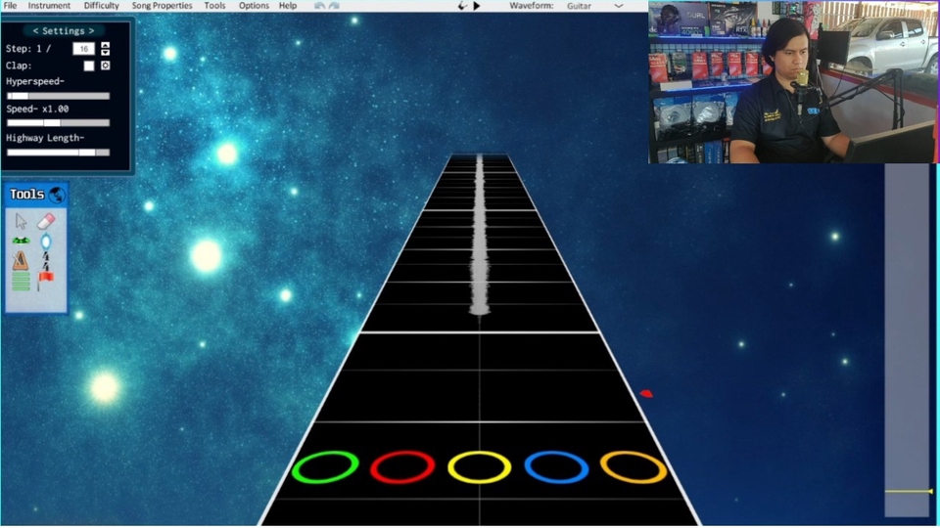Toggle the Clap checkbox
This screenshot has height=528, width=940.
coord(89,66)
